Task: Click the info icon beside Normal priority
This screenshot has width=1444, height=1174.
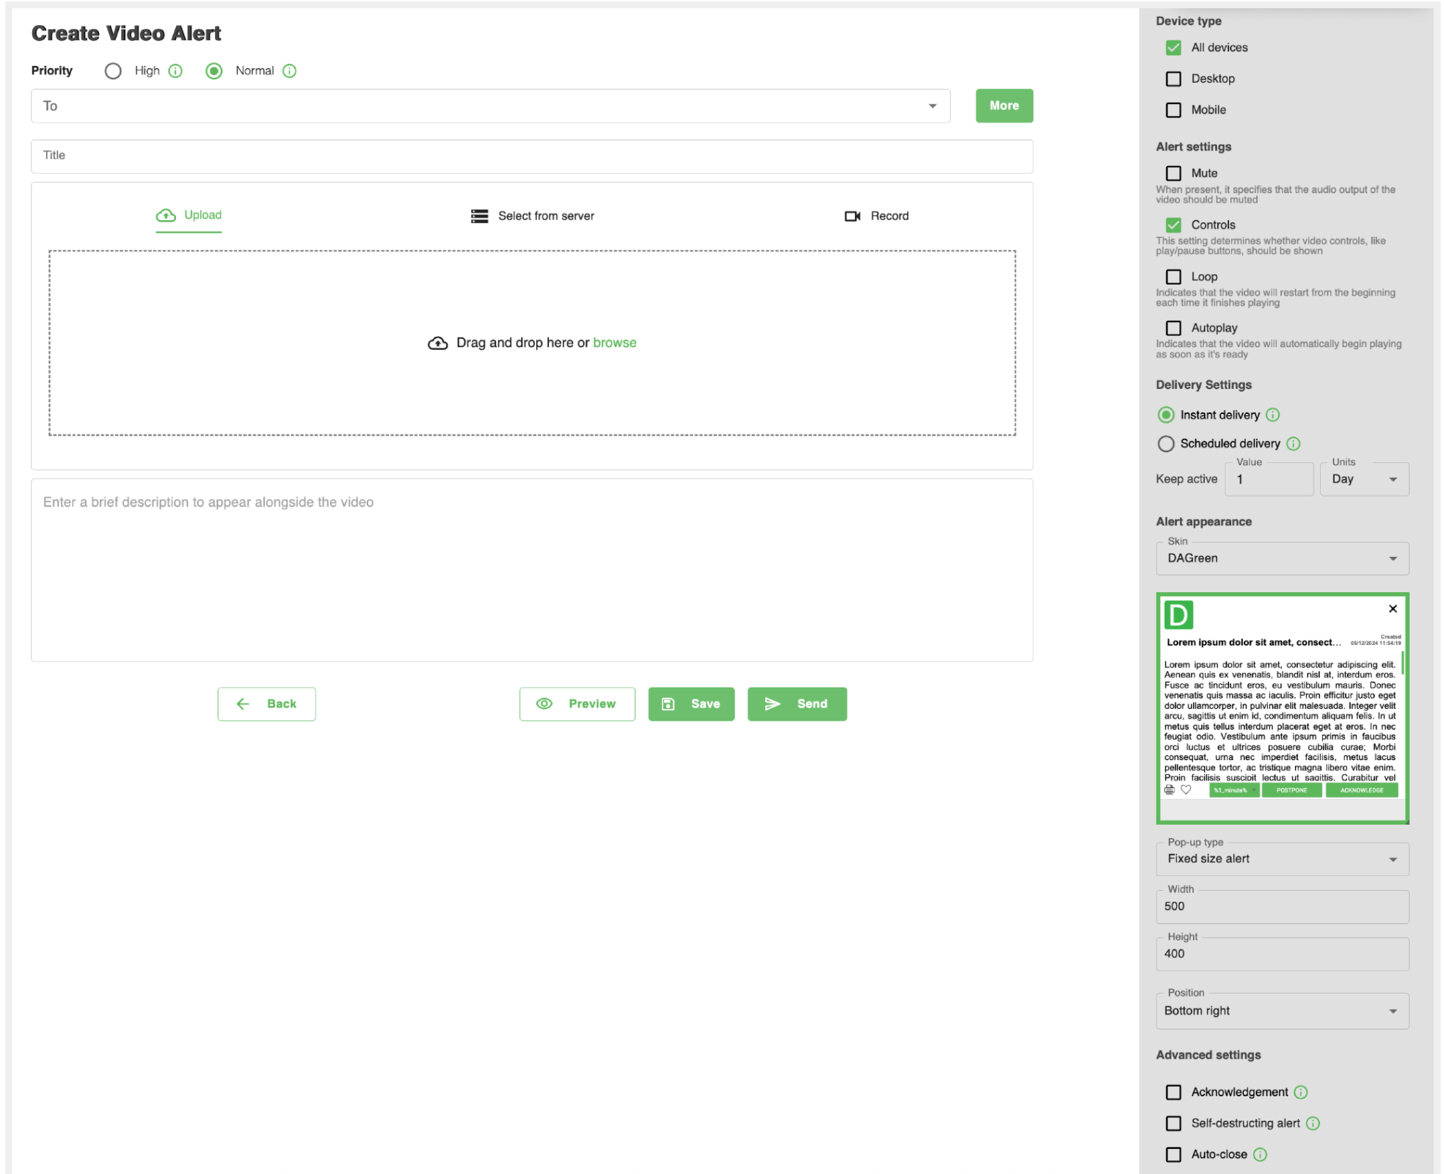Action: 290,71
